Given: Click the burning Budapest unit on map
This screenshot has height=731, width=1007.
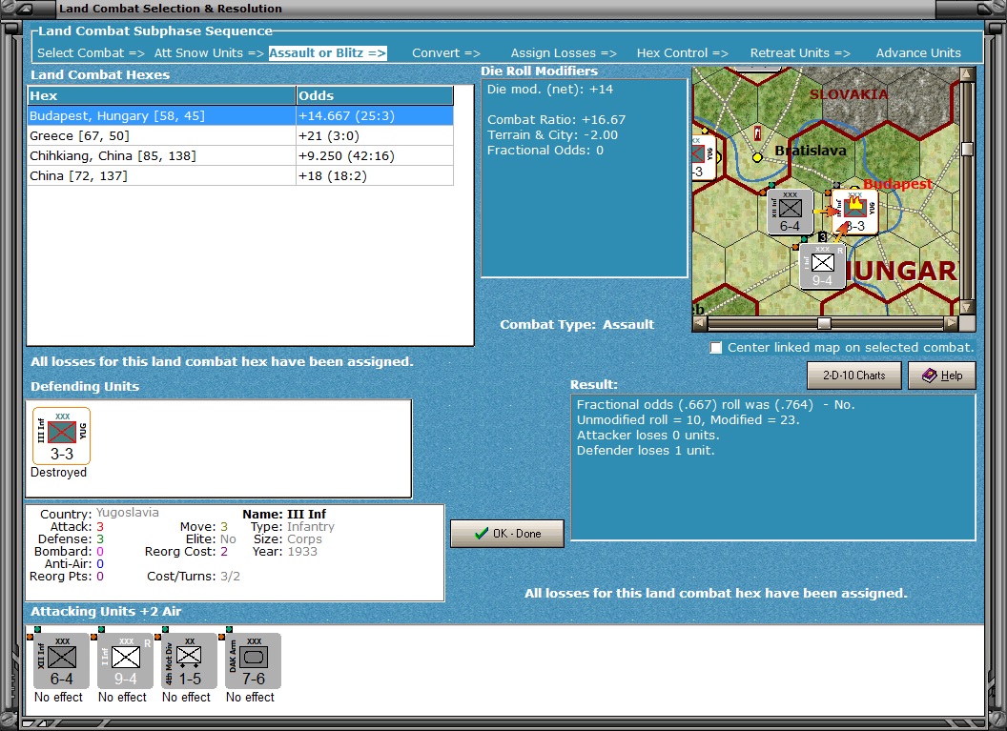Looking at the screenshot, I should point(854,212).
